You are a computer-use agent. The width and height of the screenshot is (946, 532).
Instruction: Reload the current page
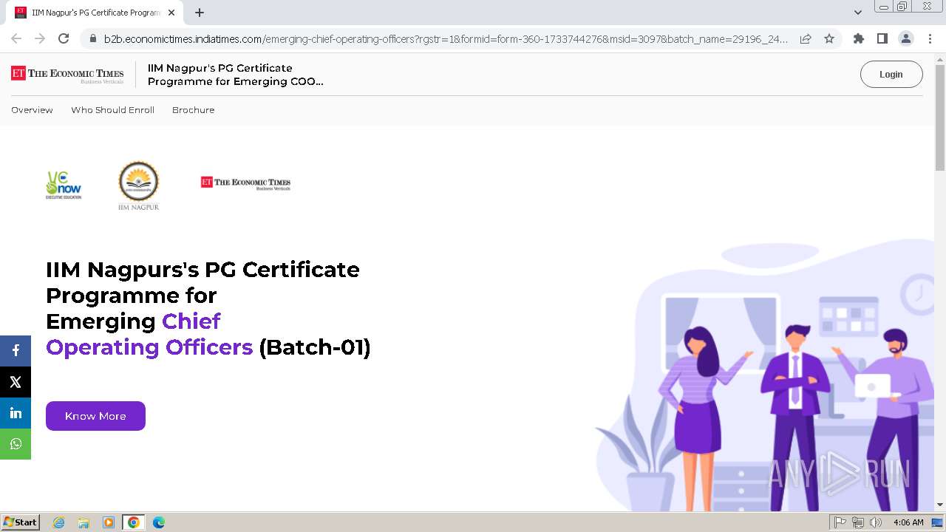click(x=64, y=38)
